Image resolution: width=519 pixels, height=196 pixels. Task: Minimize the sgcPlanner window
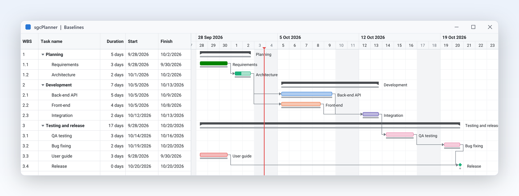tap(456, 27)
